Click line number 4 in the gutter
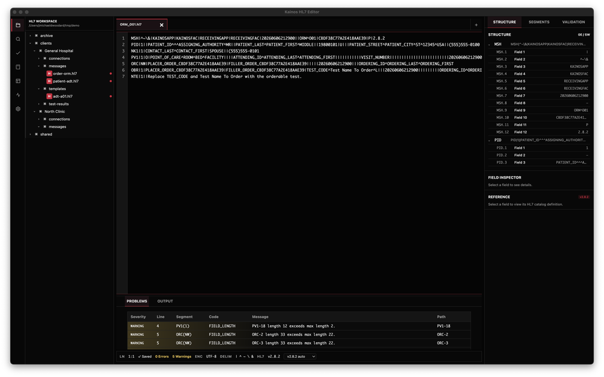This screenshot has height=377, width=604. pyautogui.click(x=123, y=57)
